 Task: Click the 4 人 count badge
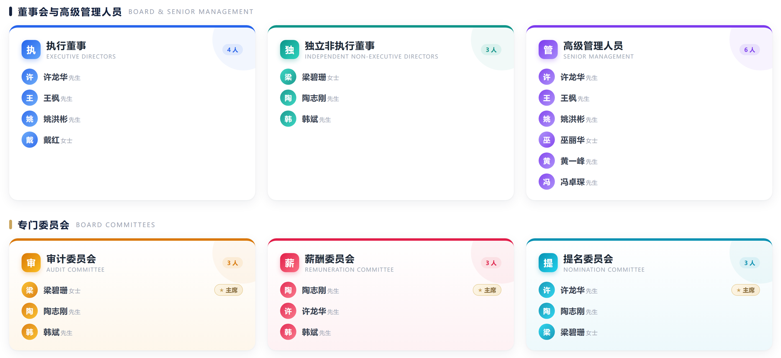click(232, 50)
